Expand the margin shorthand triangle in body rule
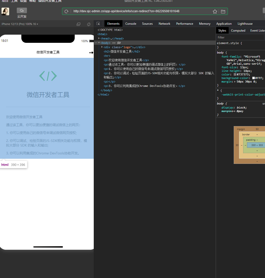 (235, 82)
